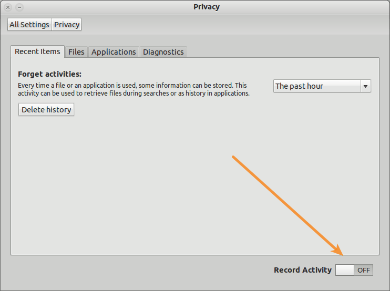Minimize the Privacy window

click(x=19, y=7)
